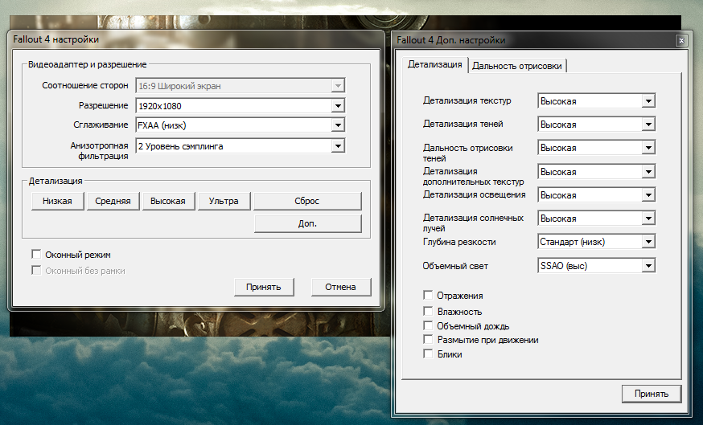Viewport: 703px width, 425px height.
Task: Expand the Детализация текстур dropdown
Action: coord(648,101)
